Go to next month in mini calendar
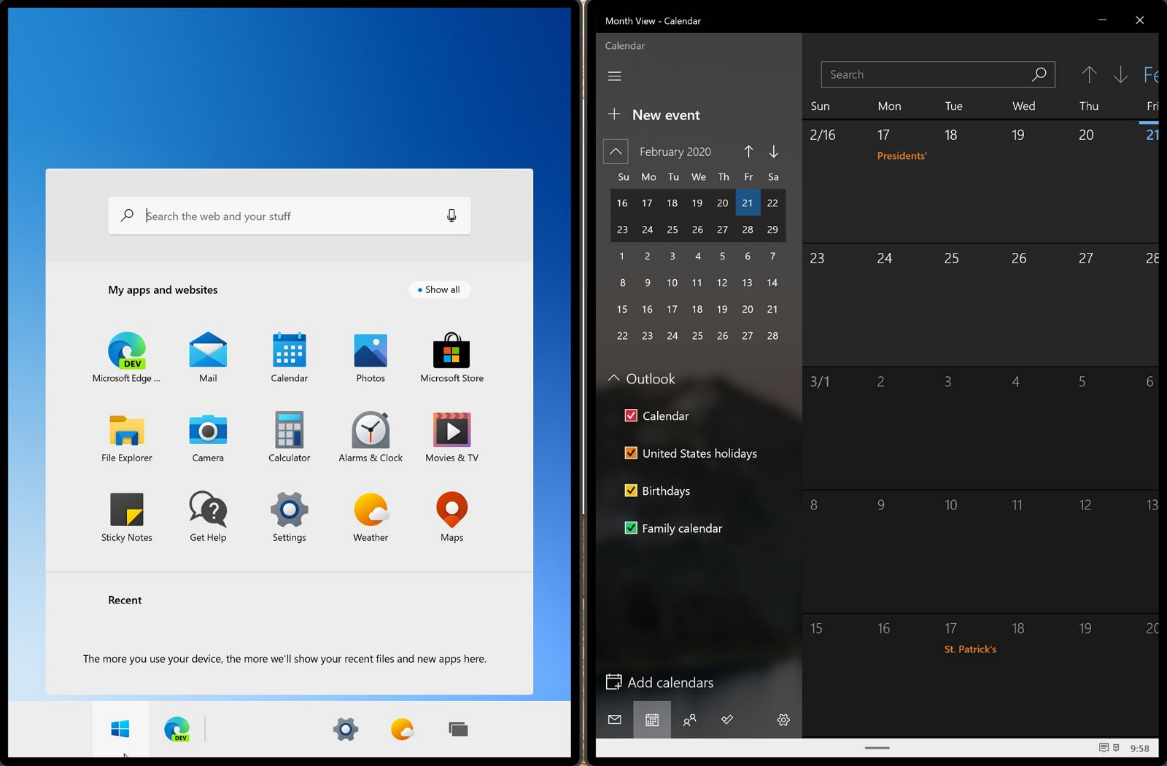This screenshot has height=766, width=1167. click(774, 152)
